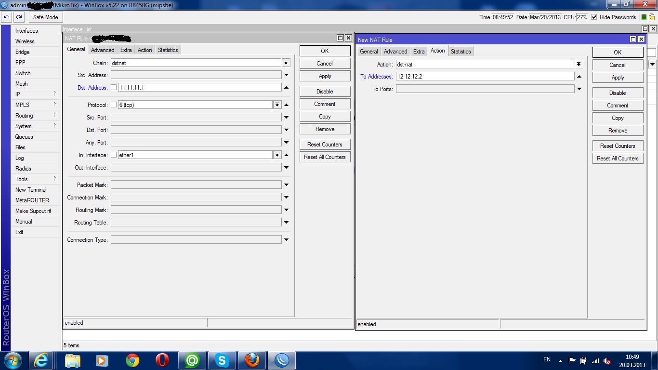
Task: Click the volume icon in system tray
Action: [x=607, y=361]
